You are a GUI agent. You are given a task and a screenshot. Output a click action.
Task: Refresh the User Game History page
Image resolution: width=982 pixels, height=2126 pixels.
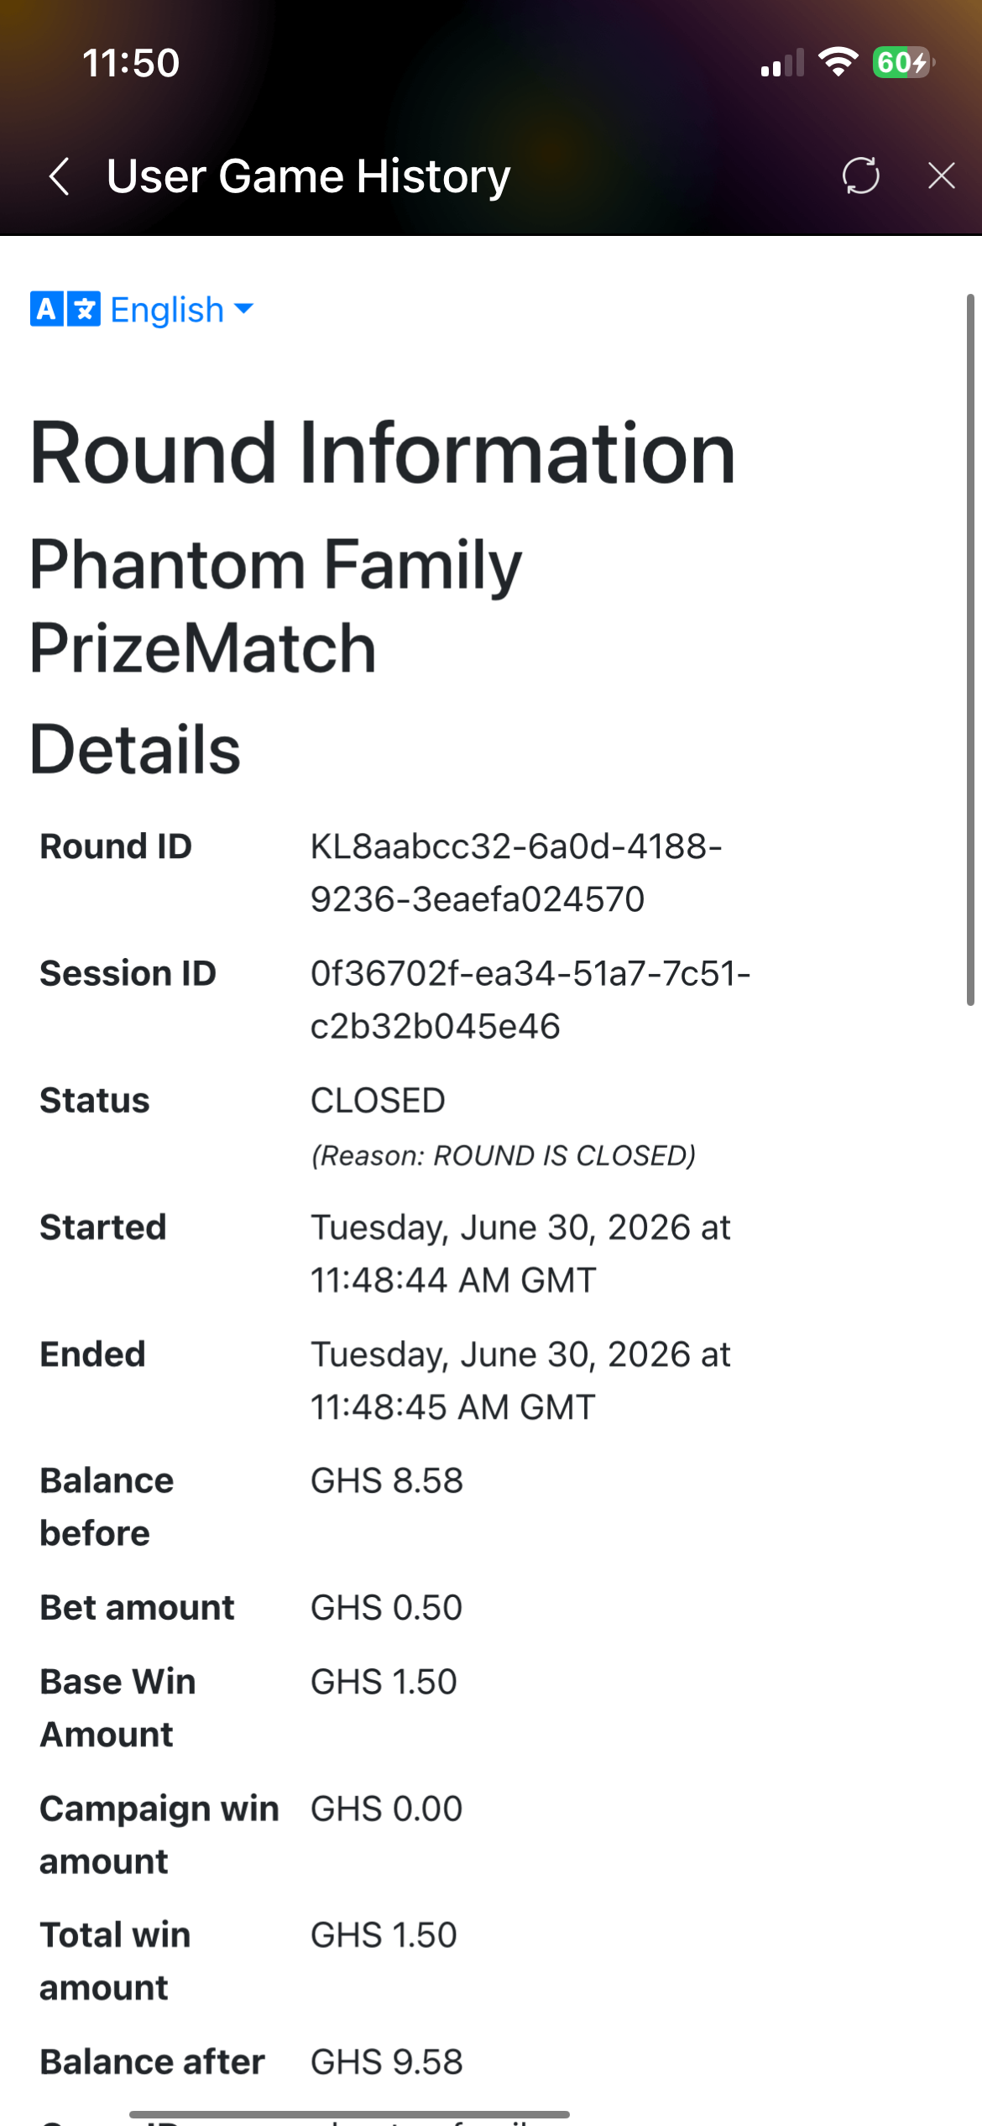[x=861, y=175]
